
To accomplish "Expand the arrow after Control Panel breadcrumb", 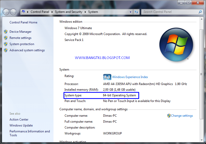I will click(52, 12).
